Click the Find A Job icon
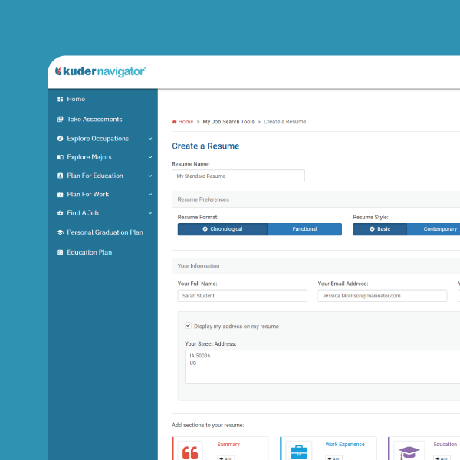 (x=60, y=213)
